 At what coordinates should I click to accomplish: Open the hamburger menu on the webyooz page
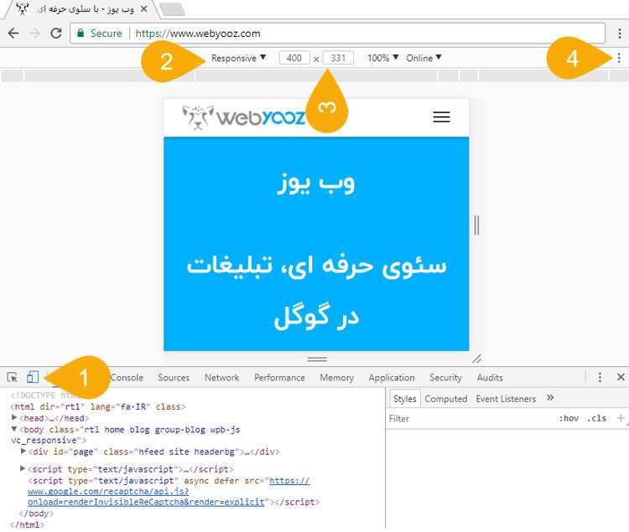coord(441,117)
